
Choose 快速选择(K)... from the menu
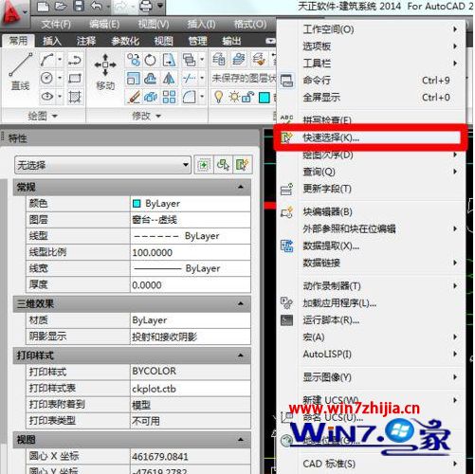tap(370, 137)
